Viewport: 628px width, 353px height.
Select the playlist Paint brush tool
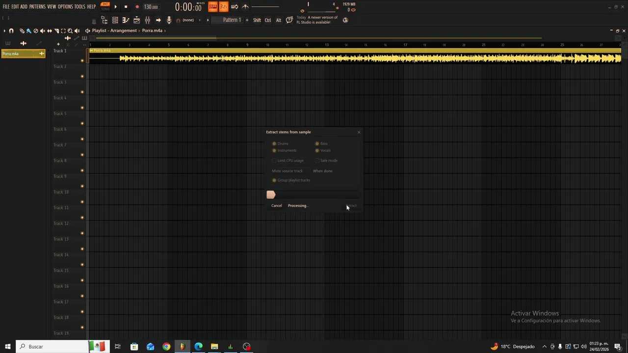click(28, 31)
